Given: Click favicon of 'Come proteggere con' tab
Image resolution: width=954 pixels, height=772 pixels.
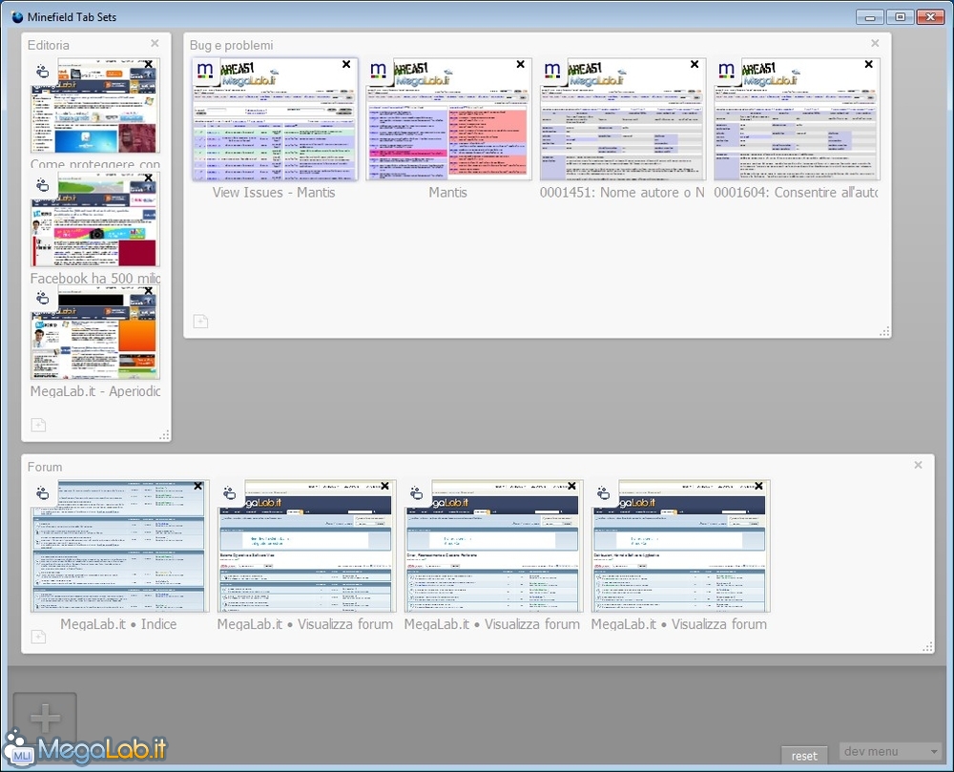Looking at the screenshot, I should click(x=43, y=72).
